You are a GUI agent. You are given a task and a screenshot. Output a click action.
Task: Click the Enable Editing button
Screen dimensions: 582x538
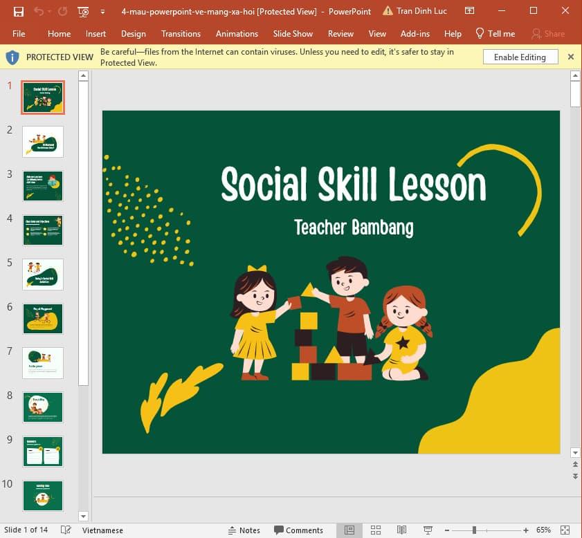(520, 57)
